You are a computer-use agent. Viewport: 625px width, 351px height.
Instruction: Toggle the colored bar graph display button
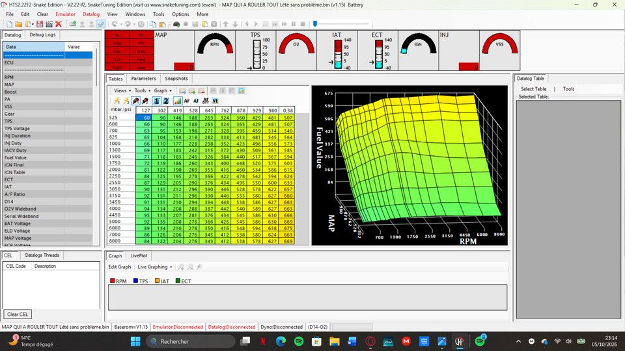pyautogui.click(x=178, y=101)
